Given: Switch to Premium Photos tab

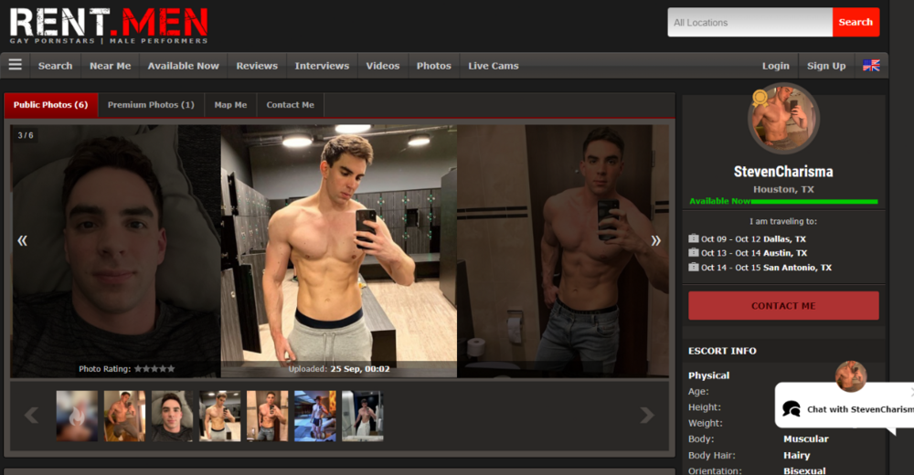Looking at the screenshot, I should click(x=151, y=105).
